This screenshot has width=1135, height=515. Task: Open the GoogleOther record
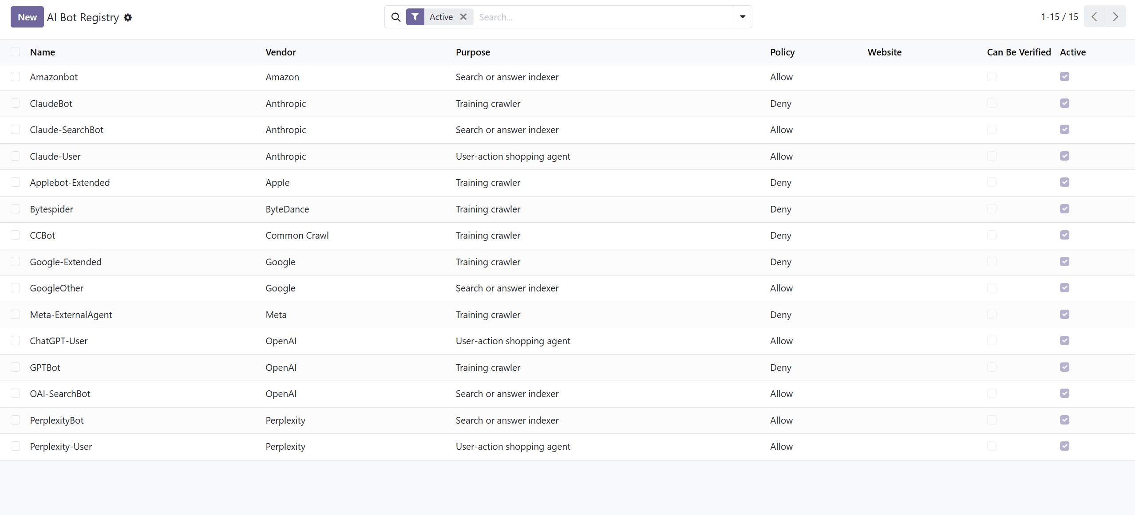coord(57,288)
